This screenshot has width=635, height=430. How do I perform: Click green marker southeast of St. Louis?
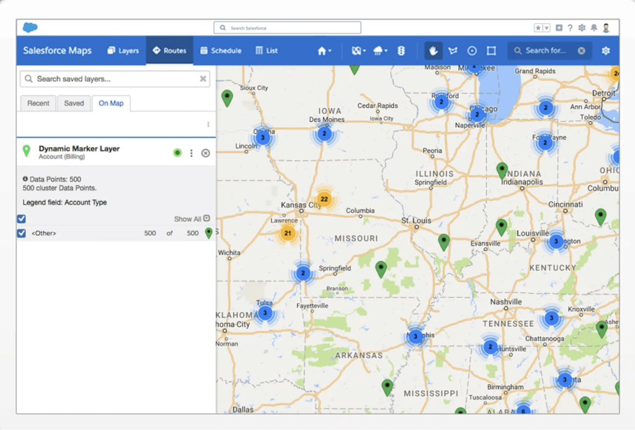(444, 243)
